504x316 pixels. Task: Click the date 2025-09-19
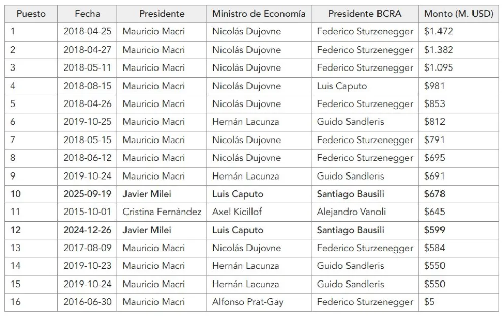[x=87, y=194]
